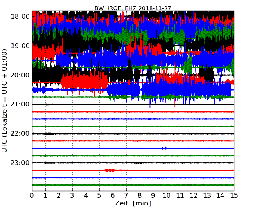266x212 pixels.
Task: Click the x-axis tick label 10
Action: point(167,195)
